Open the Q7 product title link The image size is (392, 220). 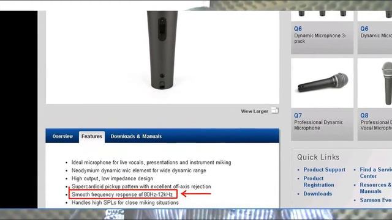[298, 116]
